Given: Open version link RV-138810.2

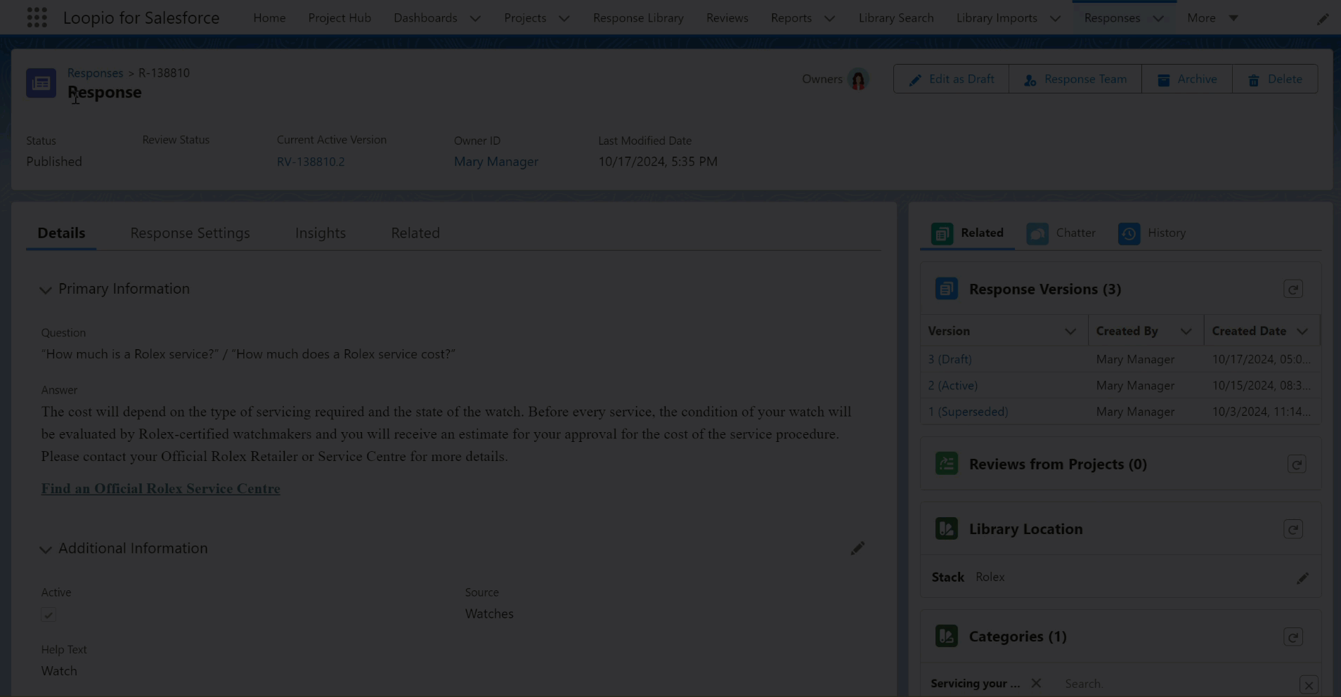Looking at the screenshot, I should click(311, 162).
